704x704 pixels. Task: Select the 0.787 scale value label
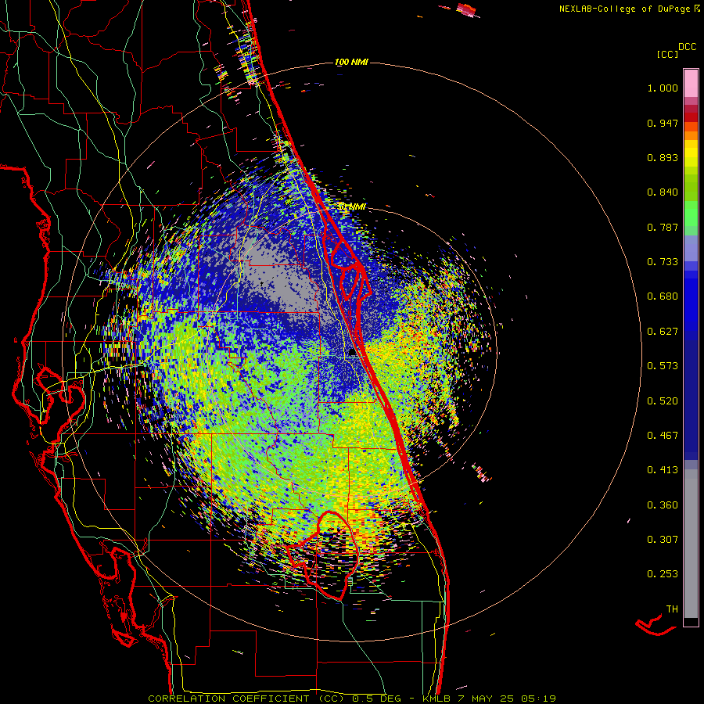663,227
